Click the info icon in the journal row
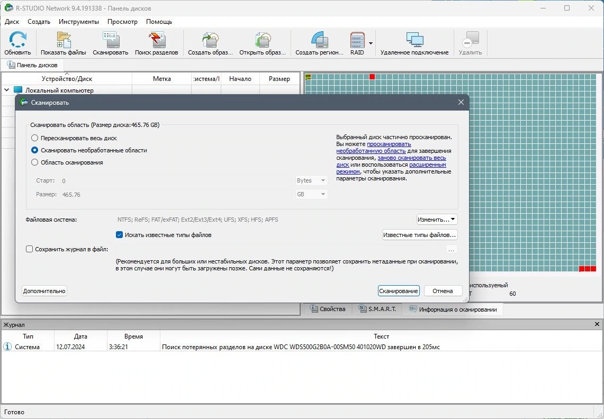The width and height of the screenshot is (604, 419). coord(7,347)
